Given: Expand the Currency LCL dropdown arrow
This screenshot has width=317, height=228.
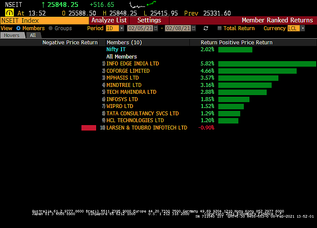Looking at the screenshot, I should pyautogui.click(x=303, y=28).
